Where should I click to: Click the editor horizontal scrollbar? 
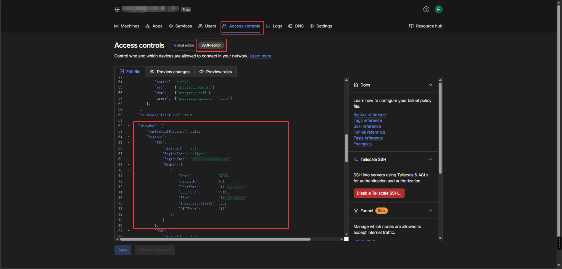coord(215,239)
